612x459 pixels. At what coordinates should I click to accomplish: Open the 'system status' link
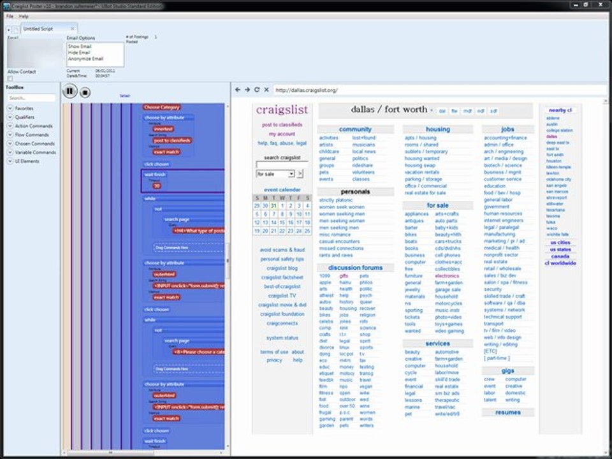click(282, 338)
